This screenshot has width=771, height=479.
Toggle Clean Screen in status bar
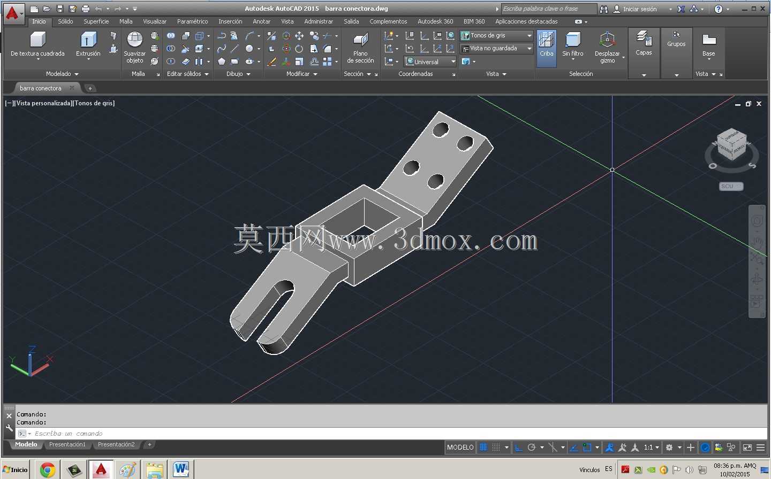pyautogui.click(x=747, y=447)
